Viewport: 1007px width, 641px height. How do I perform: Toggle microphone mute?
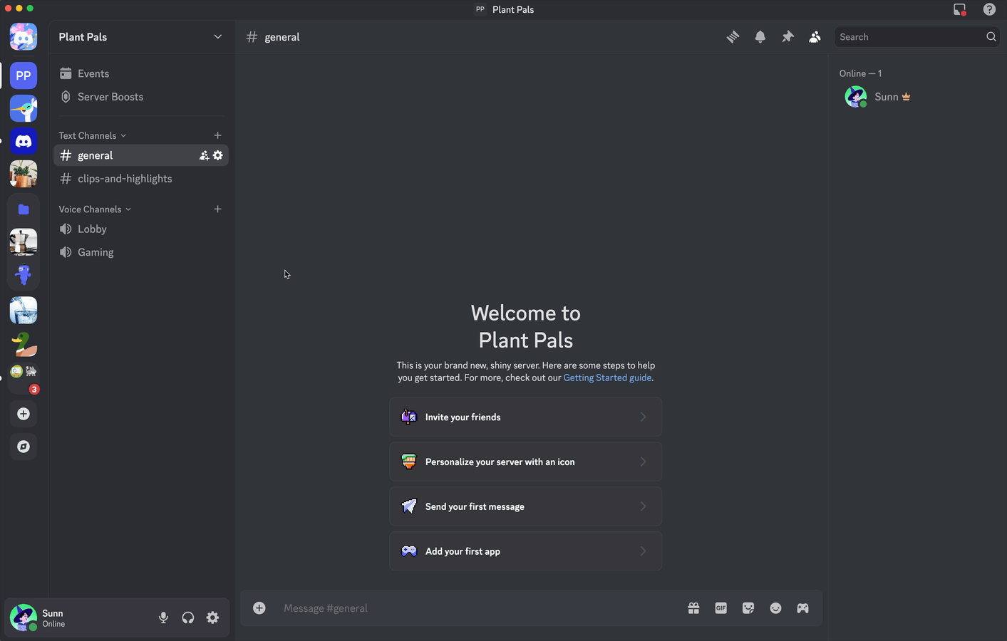tap(163, 617)
